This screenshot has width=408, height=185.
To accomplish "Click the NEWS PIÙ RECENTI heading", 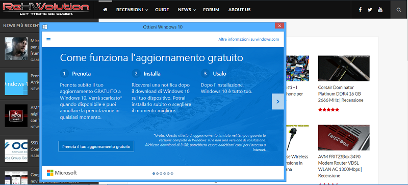I will pos(21,26).
